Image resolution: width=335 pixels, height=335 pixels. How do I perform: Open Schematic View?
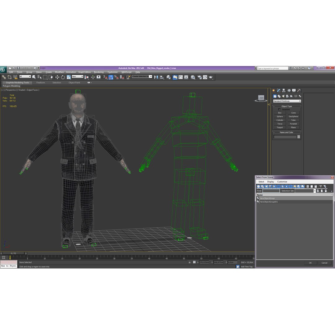(x=186, y=77)
